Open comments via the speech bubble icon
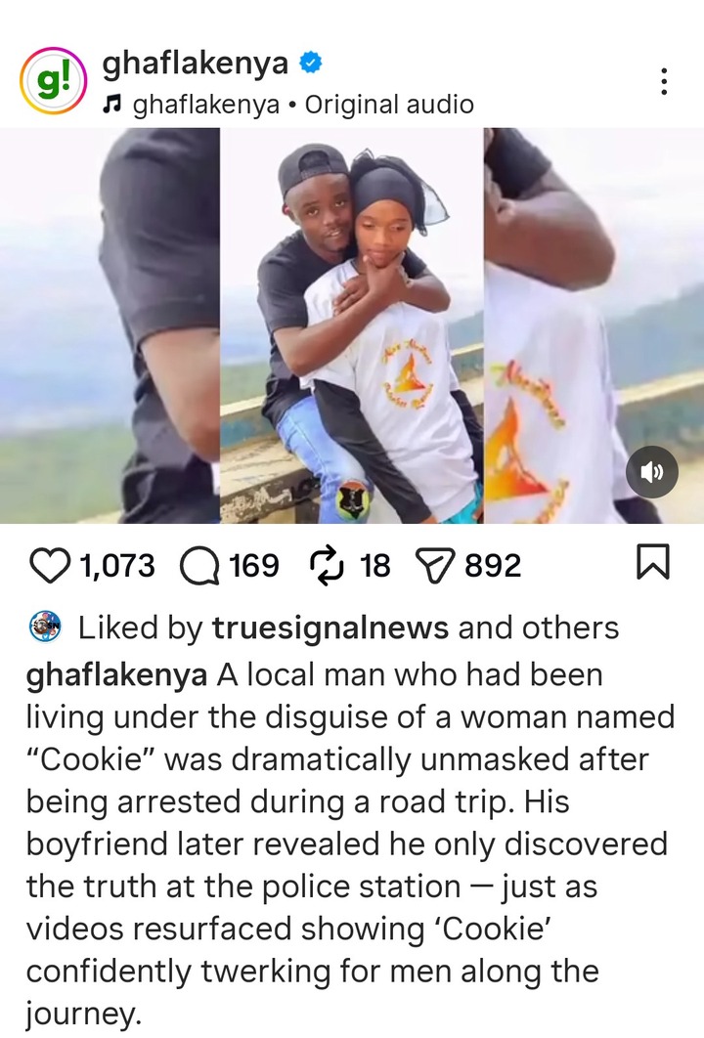 (199, 567)
